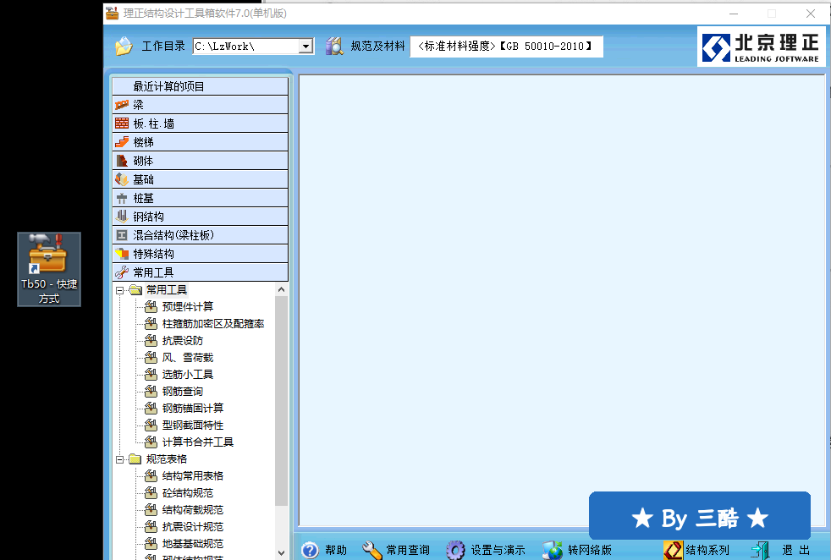831x560 pixels.
Task: Open the 工作目录 path dropdown
Action: (305, 47)
